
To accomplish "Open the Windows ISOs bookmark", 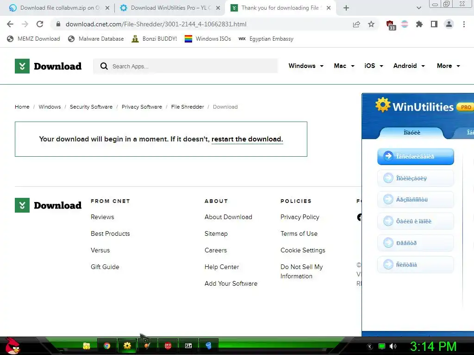I will [x=208, y=39].
